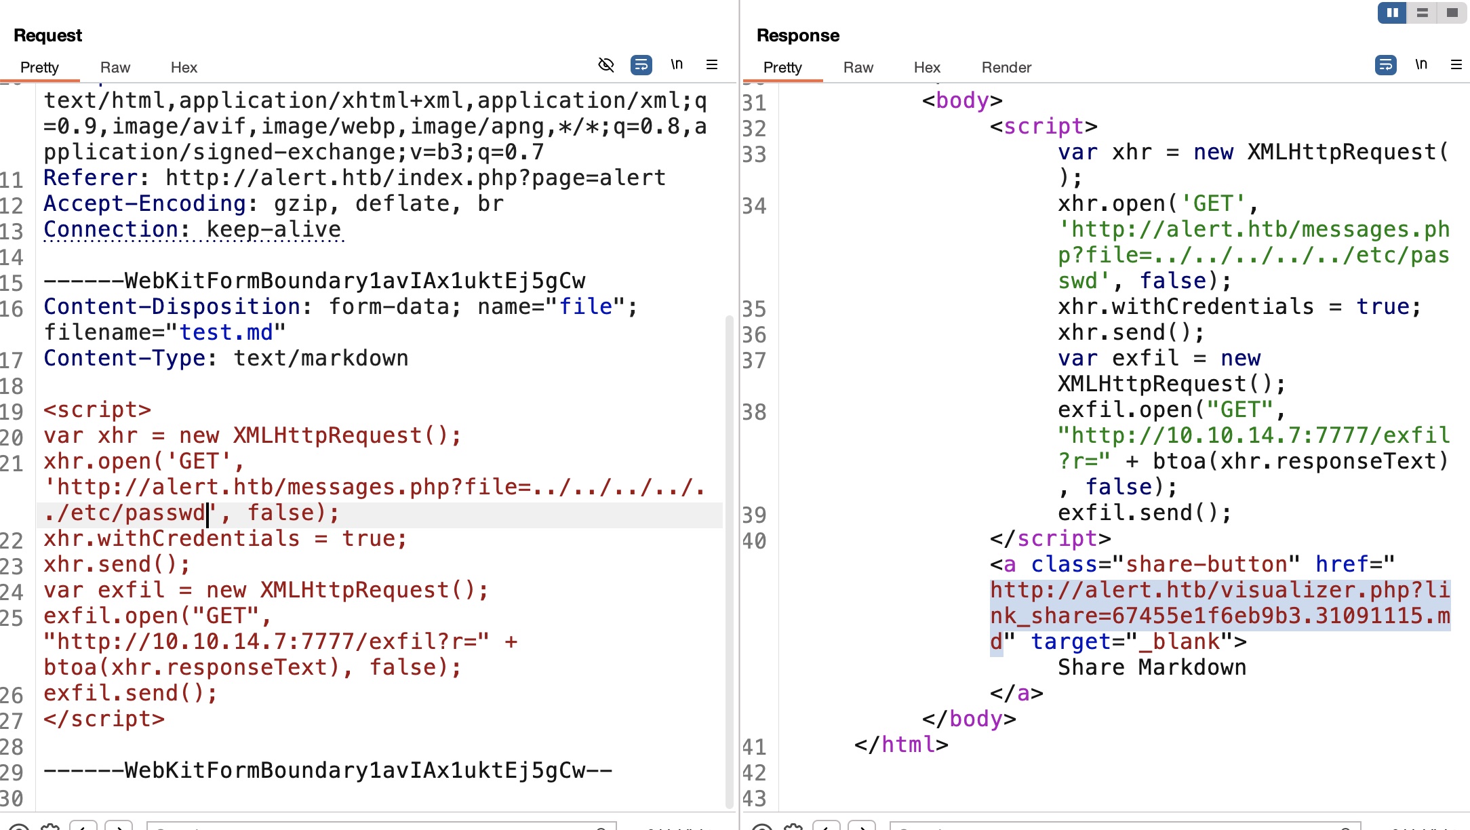Click the highlighted visualizer.php share link URL
Image resolution: width=1470 pixels, height=830 pixels.
click(x=1219, y=604)
